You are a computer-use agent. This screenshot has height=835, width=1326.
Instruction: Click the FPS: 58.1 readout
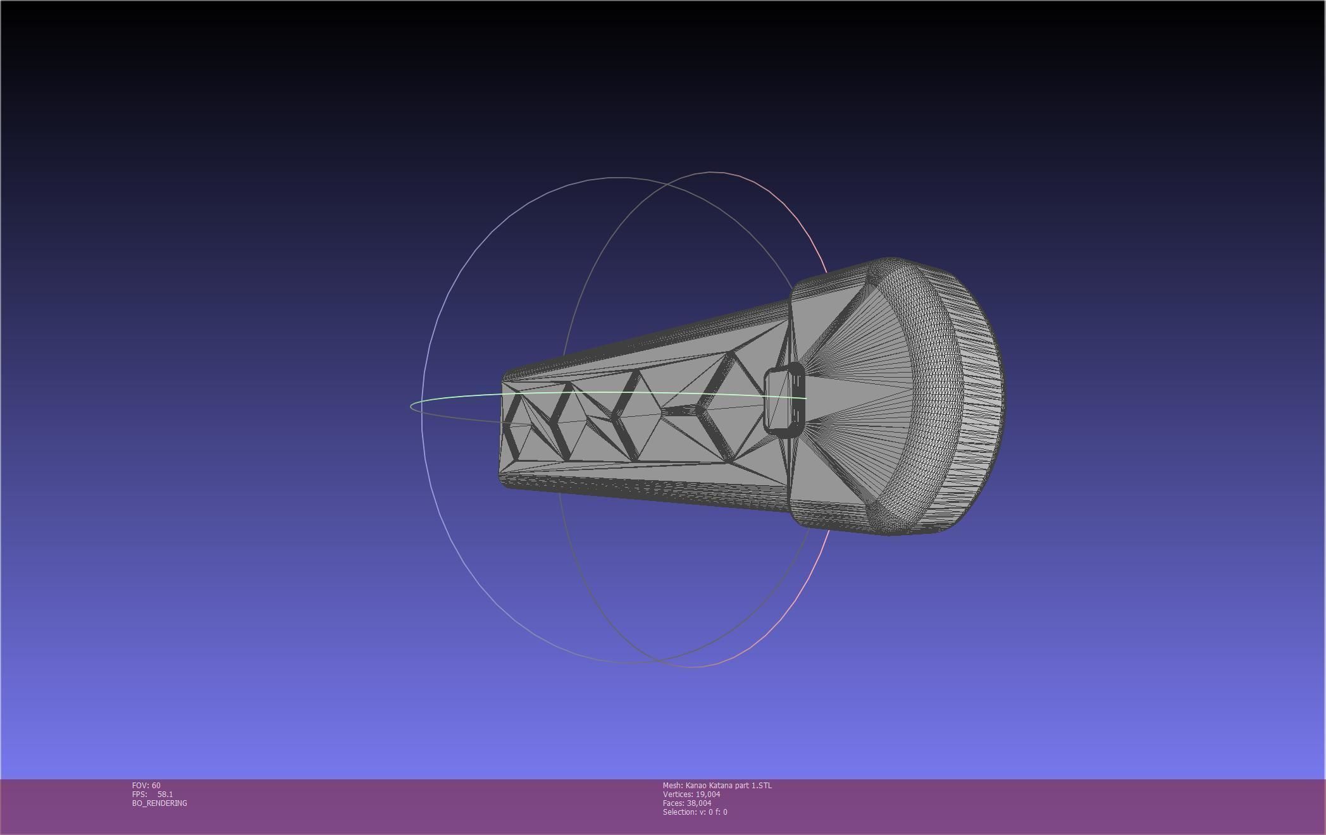pos(152,794)
